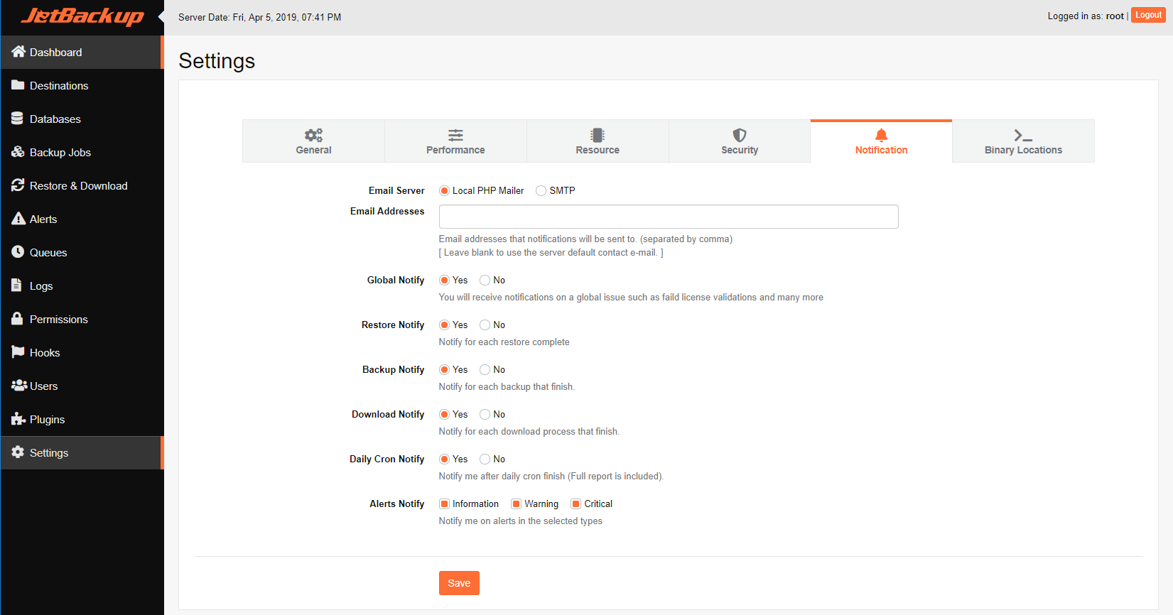Switch to the Performance tab
This screenshot has width=1173, height=615.
[x=455, y=141]
